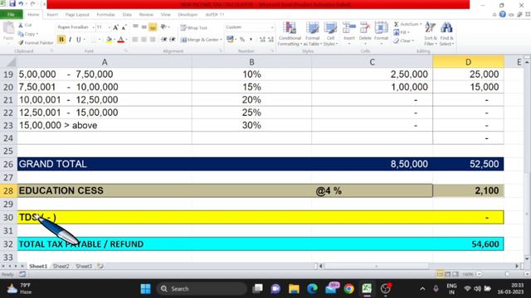Increase the font size
531x298 pixels.
(x=116, y=27)
